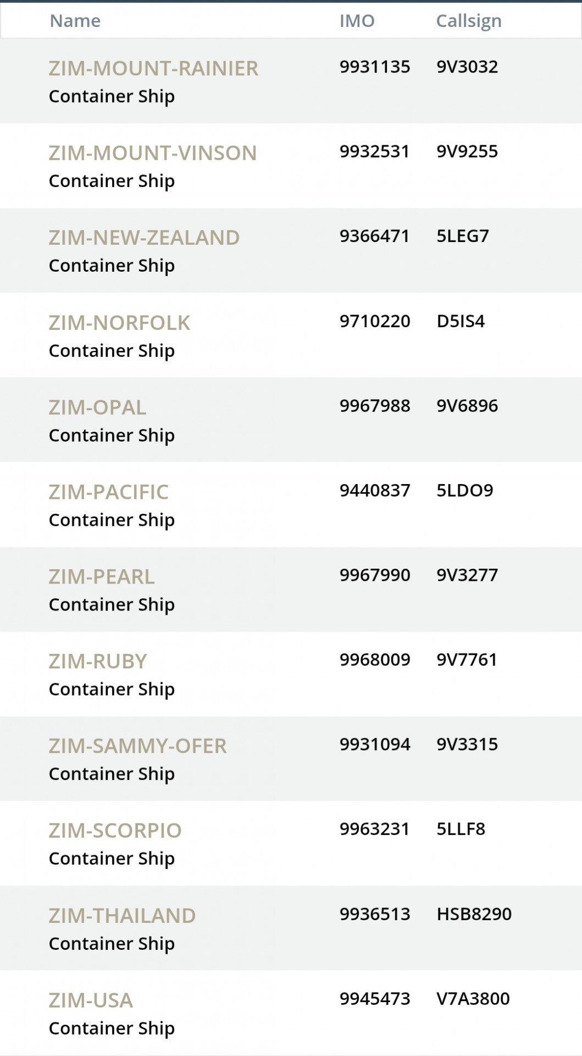Sort by the Name column header
This screenshot has height=1056, width=582.
click(75, 21)
